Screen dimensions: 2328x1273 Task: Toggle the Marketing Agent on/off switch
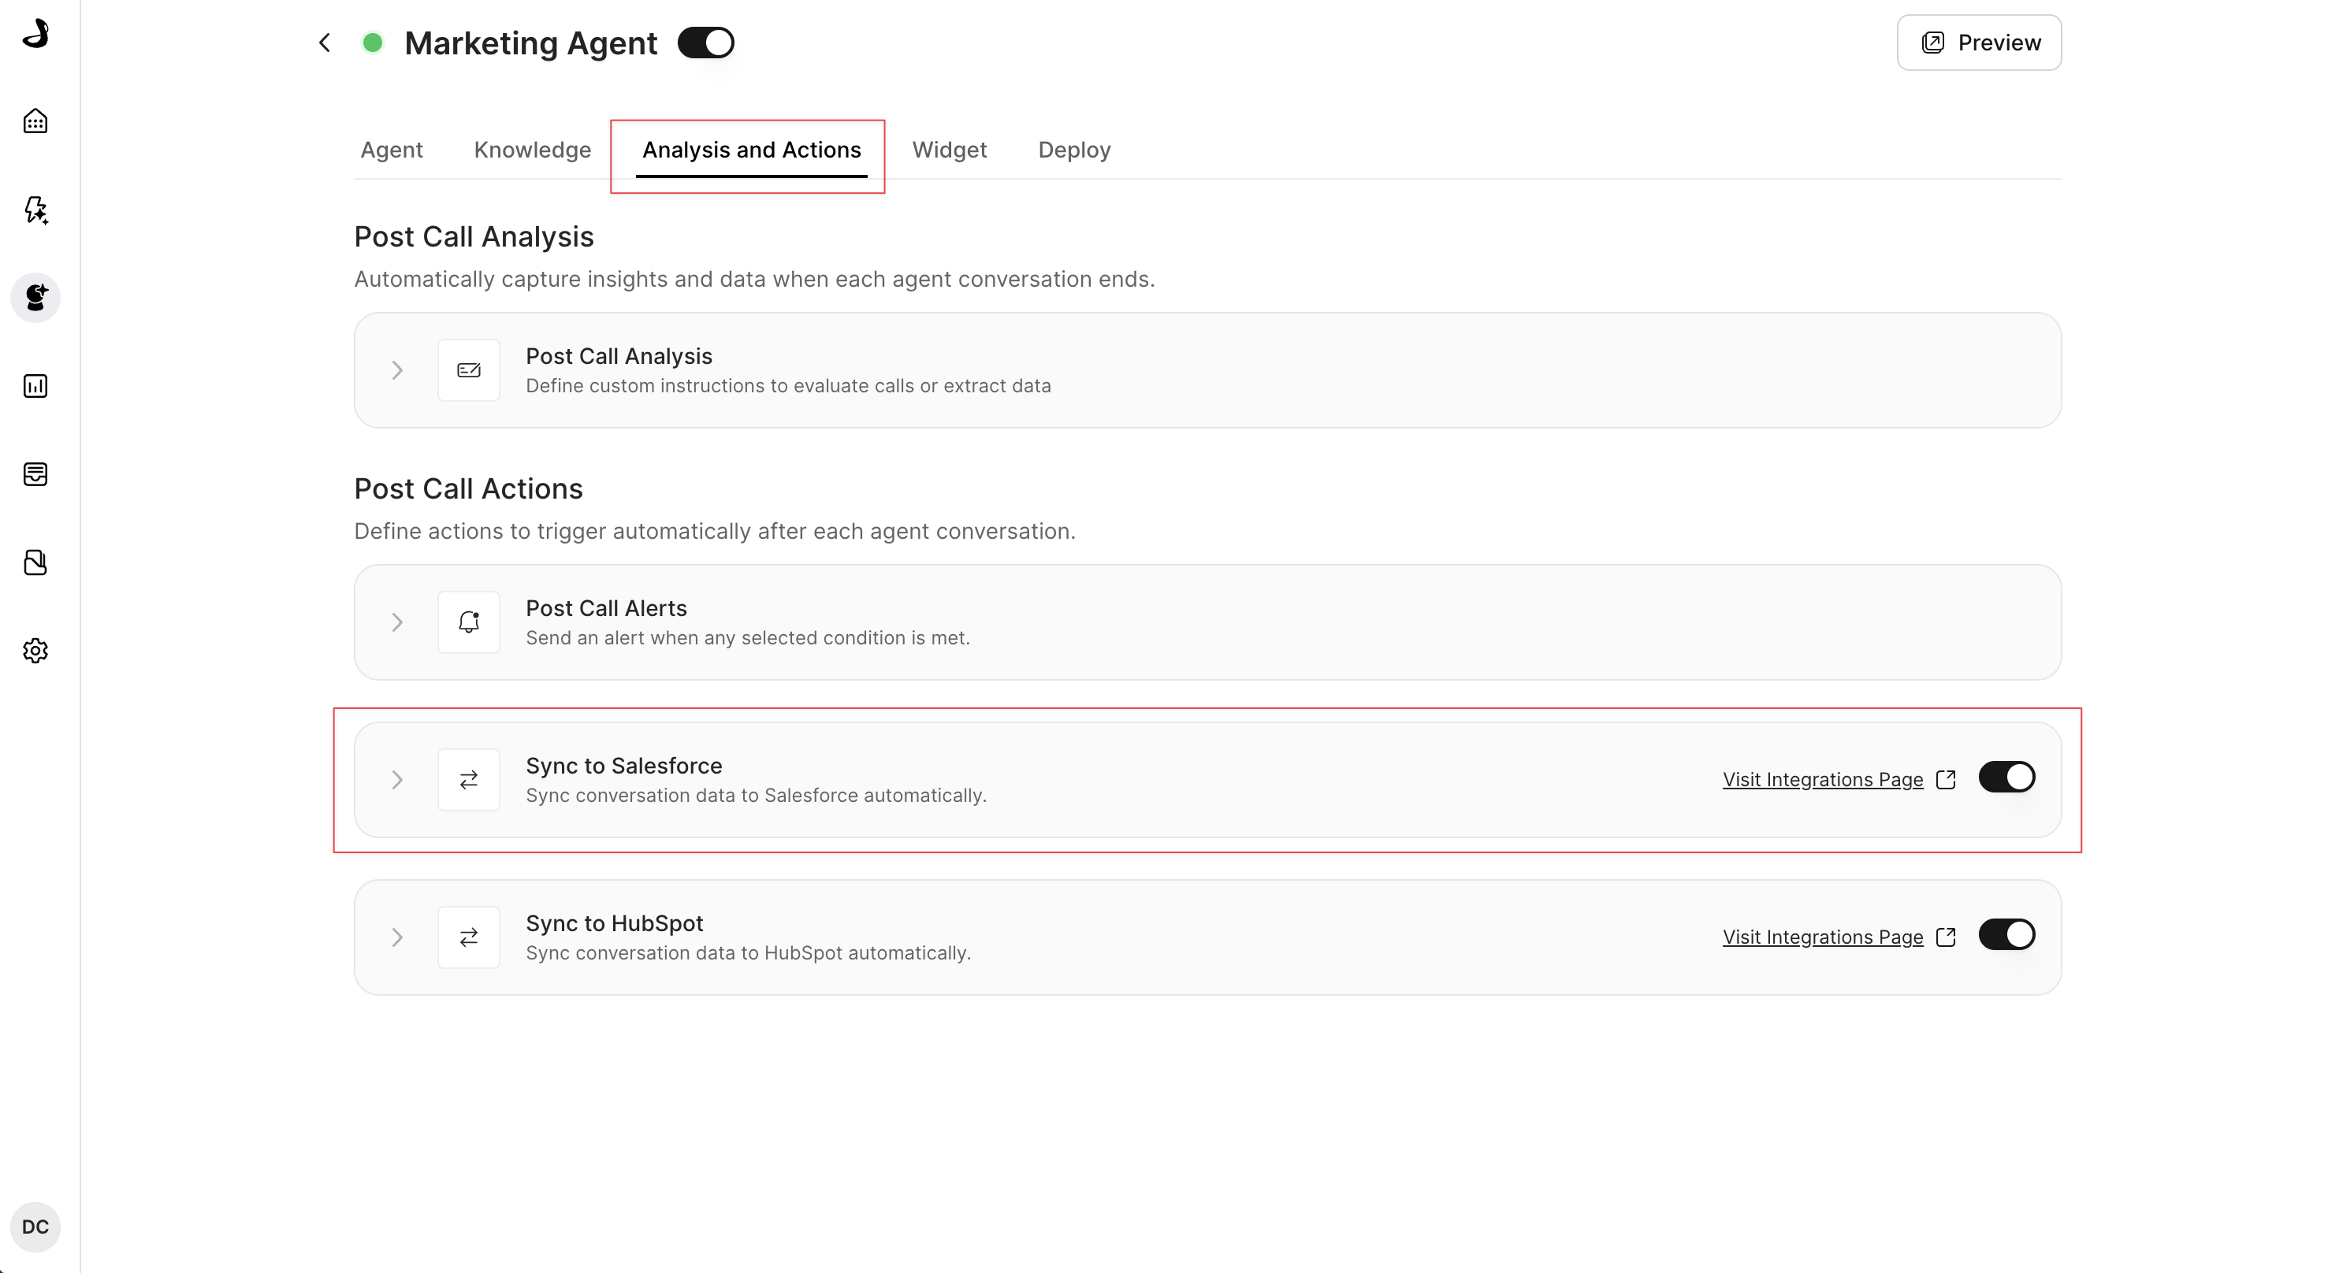pos(706,43)
